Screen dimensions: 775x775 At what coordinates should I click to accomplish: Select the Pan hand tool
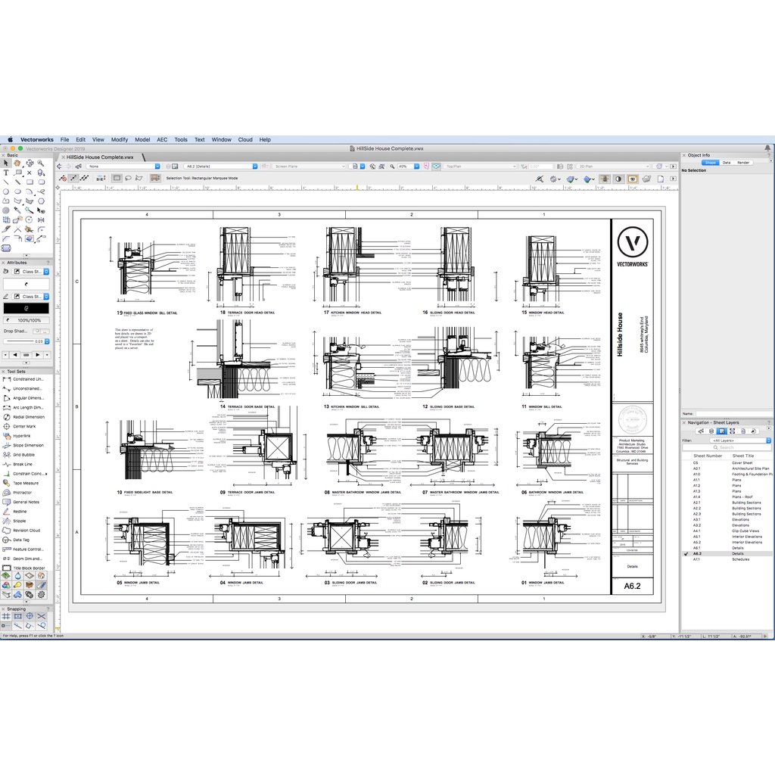coord(17,163)
